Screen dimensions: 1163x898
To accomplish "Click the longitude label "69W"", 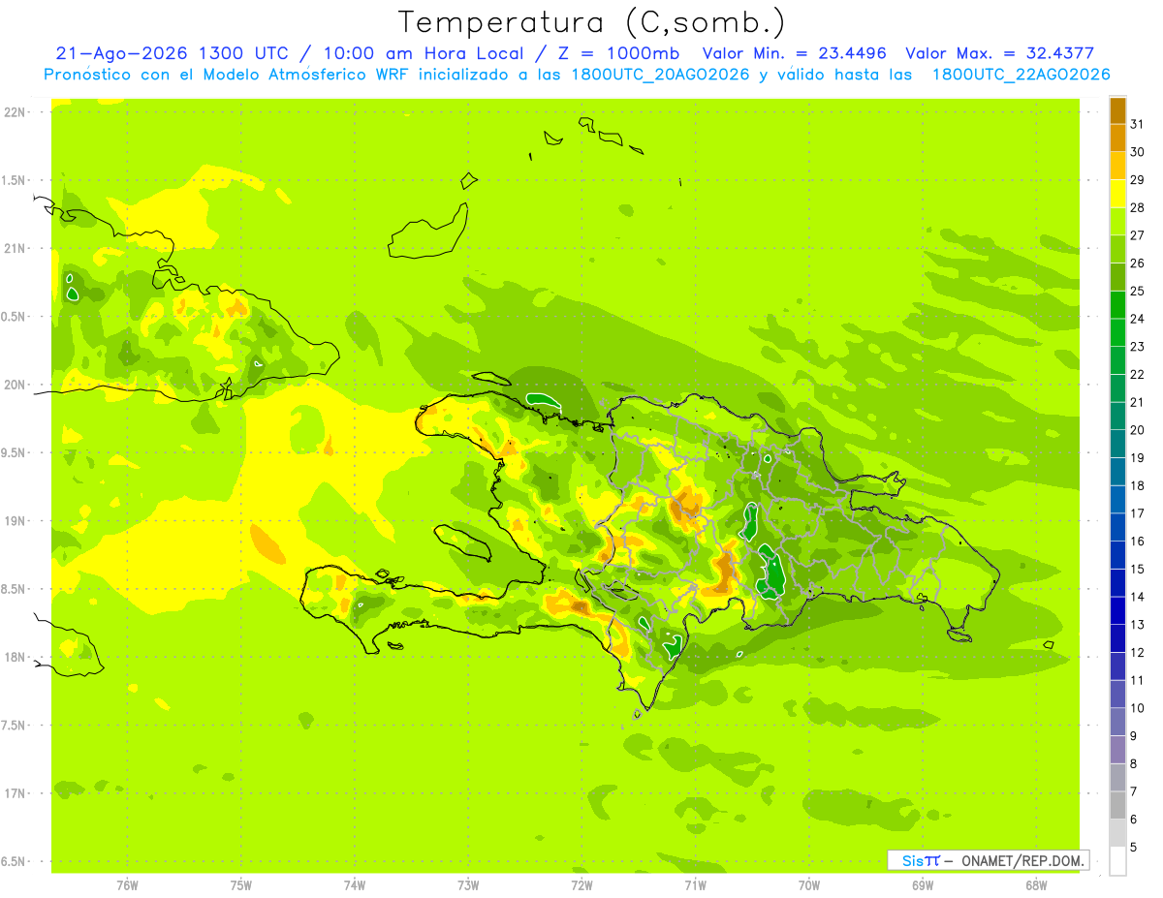I will point(923,885).
